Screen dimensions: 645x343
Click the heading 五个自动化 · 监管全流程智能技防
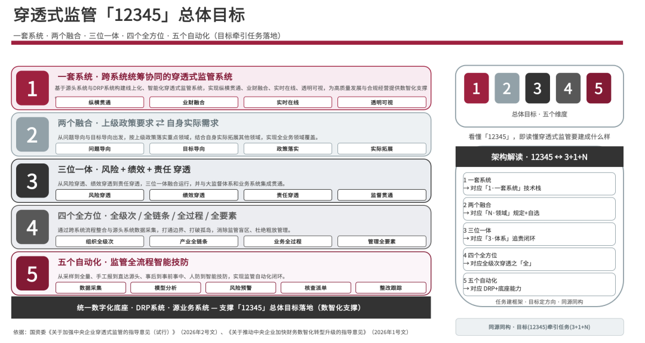124,262
